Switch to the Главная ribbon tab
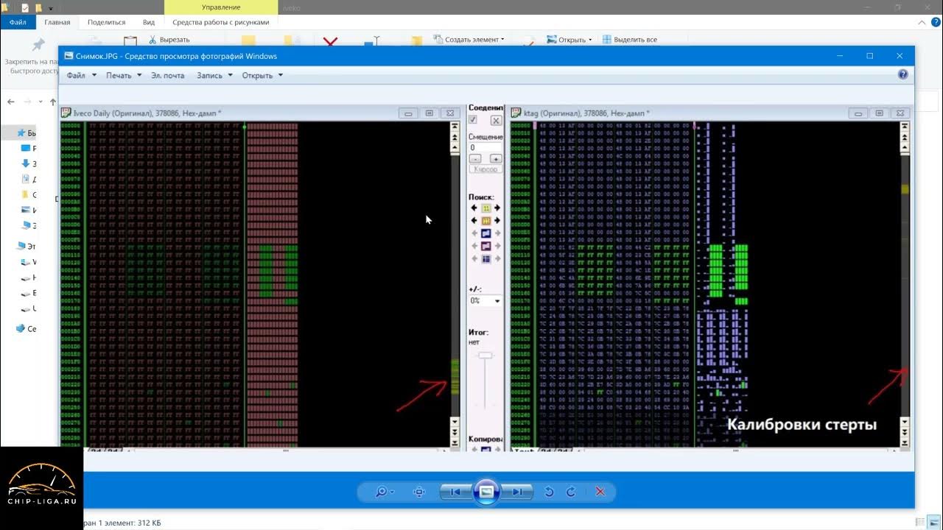 pyautogui.click(x=57, y=22)
